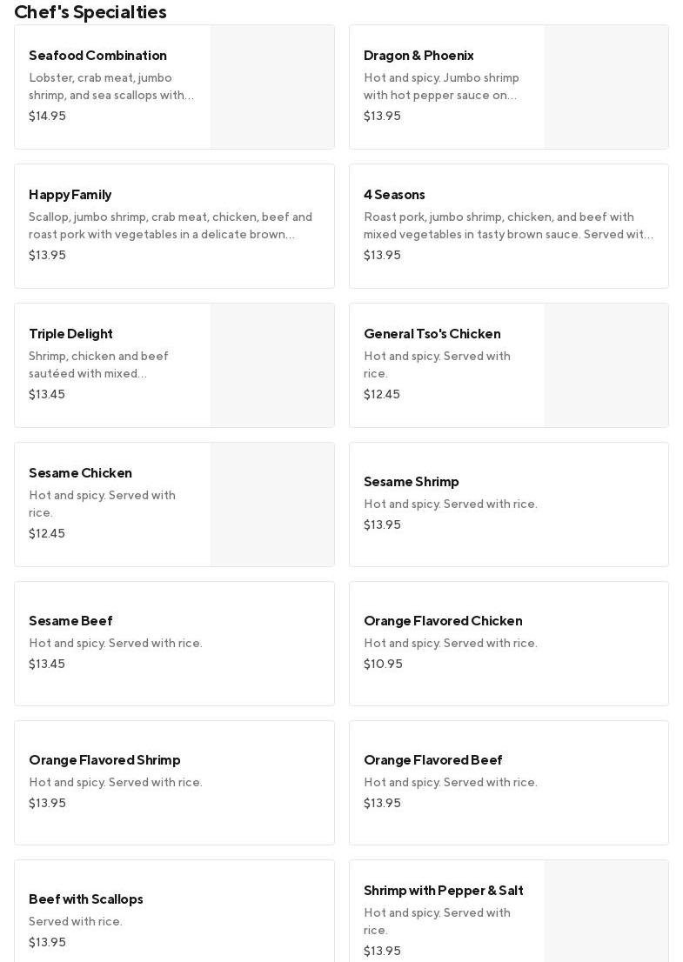Open the 4 Seasons dish details
This screenshot has height=962, width=683.
click(x=508, y=225)
